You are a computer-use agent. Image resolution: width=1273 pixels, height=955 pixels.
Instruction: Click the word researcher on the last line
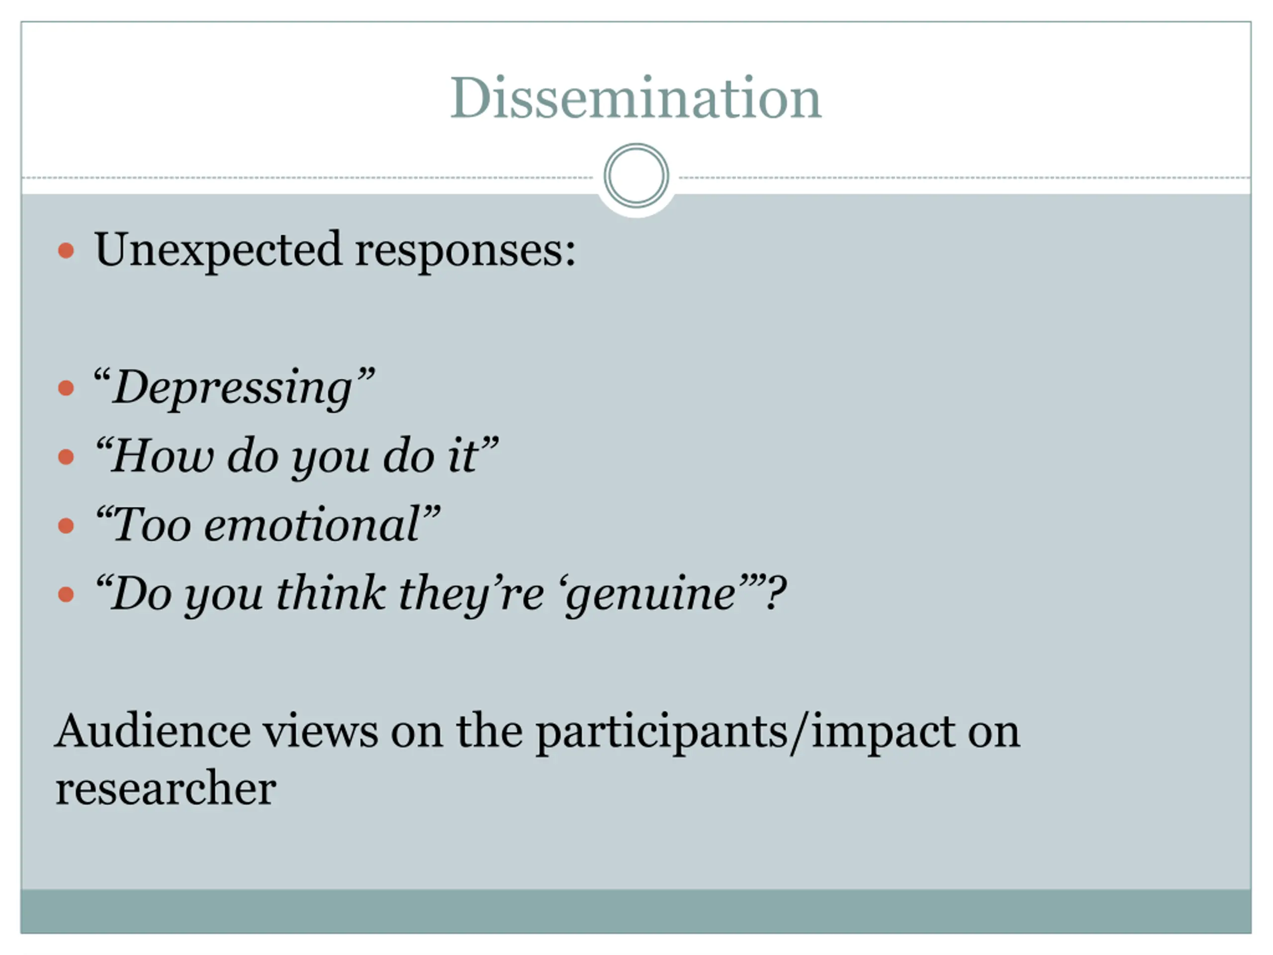(x=166, y=788)
